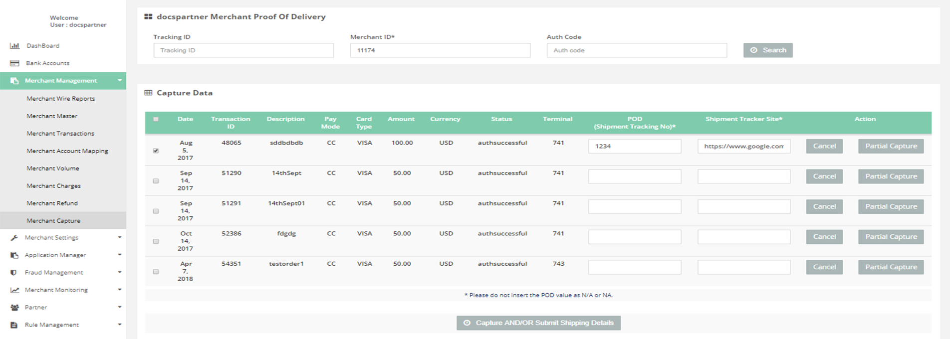This screenshot has height=339, width=950.
Task: Click Partial Capture for transaction 54351
Action: [891, 267]
